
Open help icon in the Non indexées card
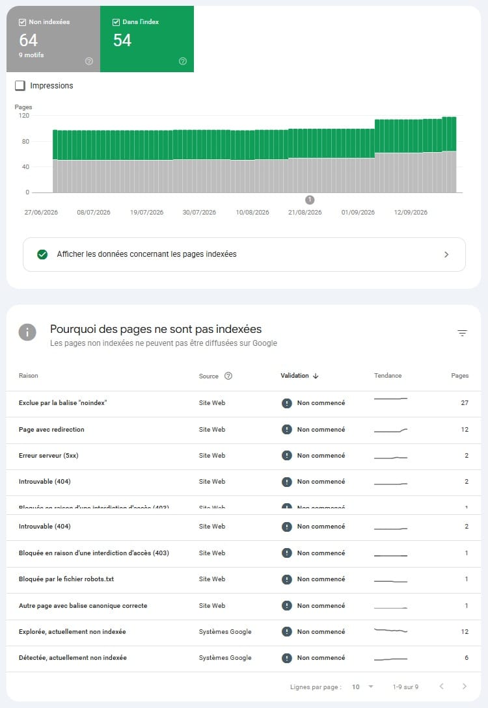click(x=89, y=61)
